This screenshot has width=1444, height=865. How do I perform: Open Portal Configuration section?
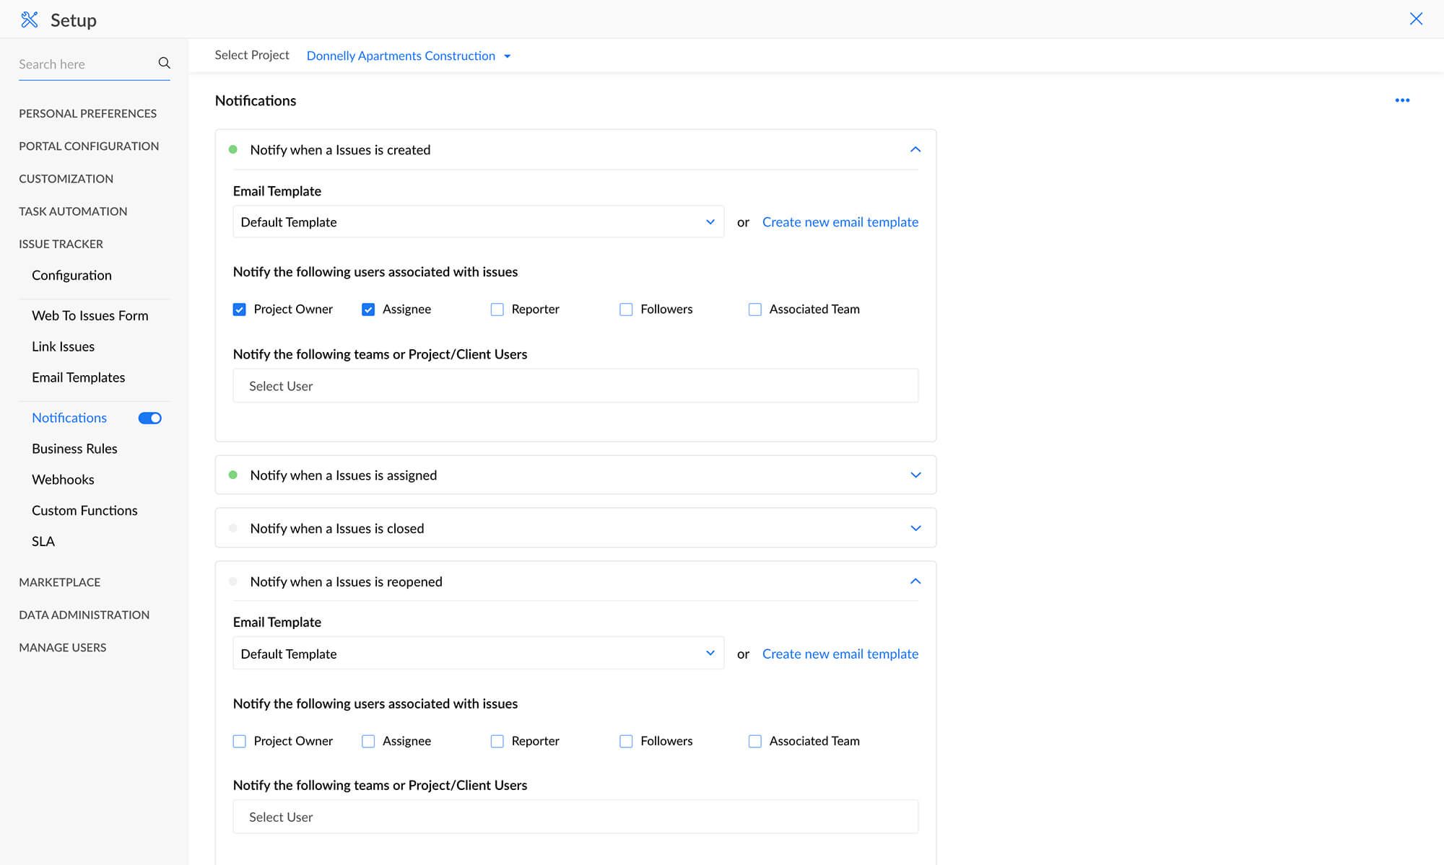tap(89, 146)
